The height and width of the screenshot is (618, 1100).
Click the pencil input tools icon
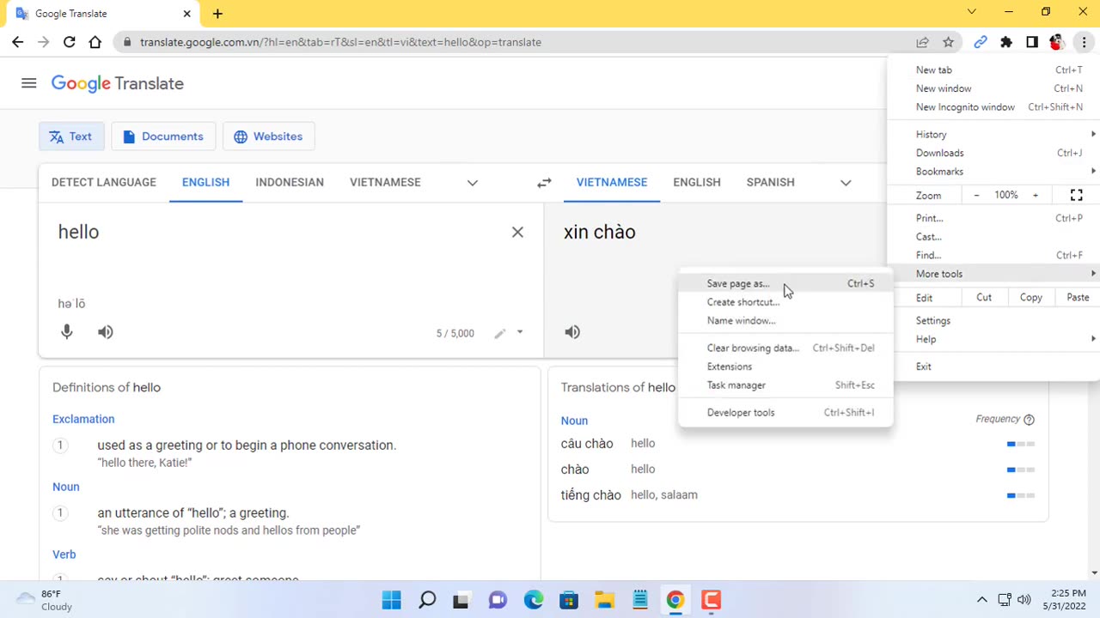500,333
